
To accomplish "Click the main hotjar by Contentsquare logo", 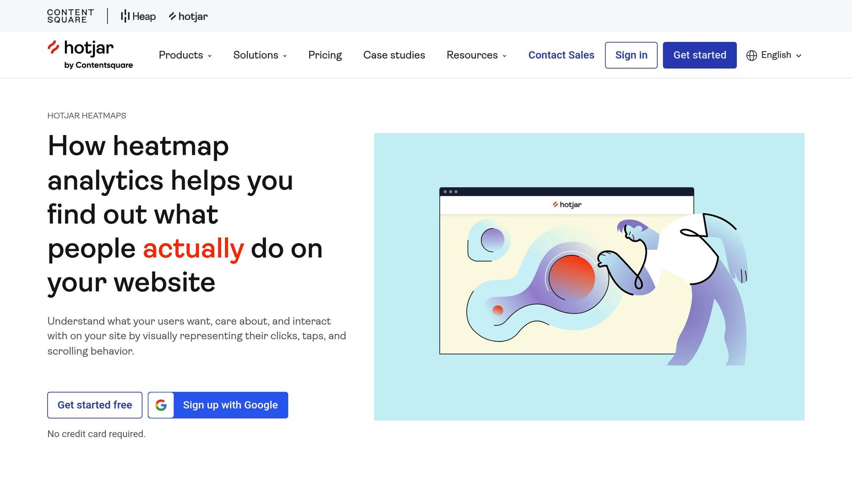I will coord(90,54).
